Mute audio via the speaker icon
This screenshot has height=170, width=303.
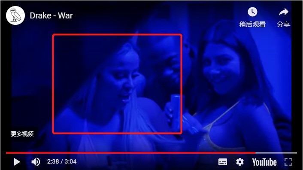pyautogui.click(x=36, y=162)
